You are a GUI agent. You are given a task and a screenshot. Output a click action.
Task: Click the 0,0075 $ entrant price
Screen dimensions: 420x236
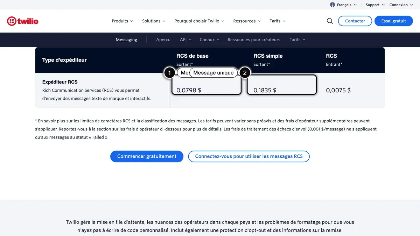point(338,90)
